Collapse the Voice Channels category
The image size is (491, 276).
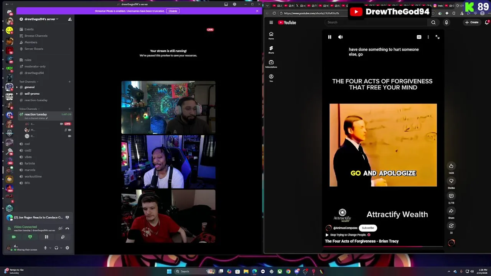(x=29, y=109)
